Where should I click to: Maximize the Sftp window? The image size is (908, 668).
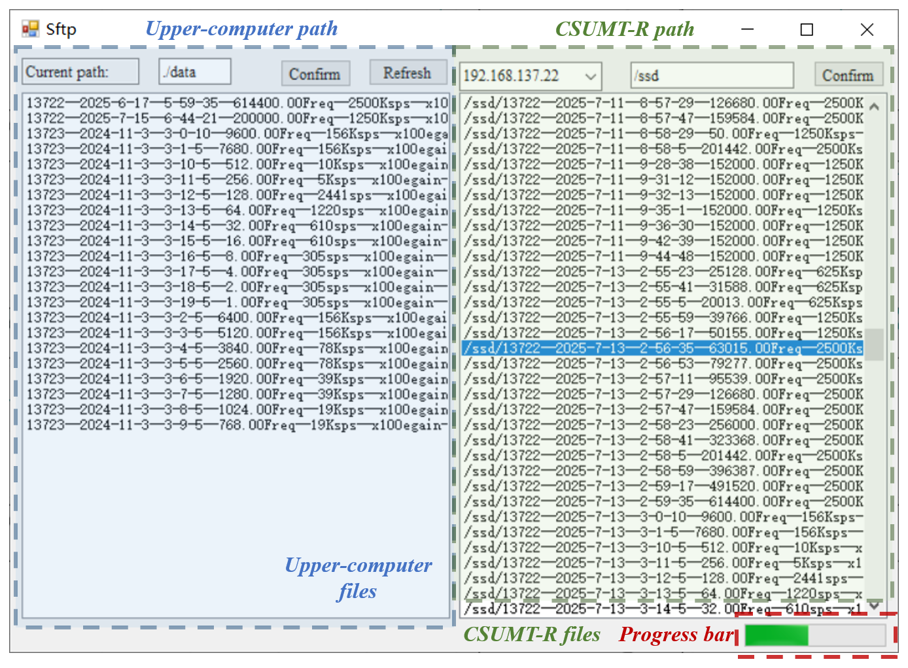(807, 29)
